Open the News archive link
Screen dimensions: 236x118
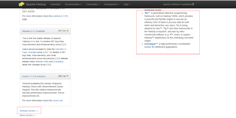pos(28,116)
